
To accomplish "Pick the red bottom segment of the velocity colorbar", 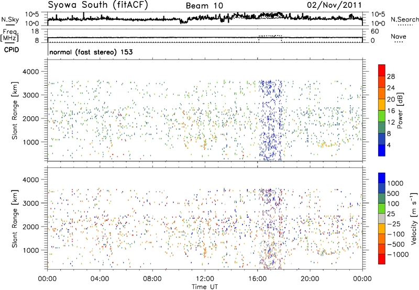I will (382, 259).
